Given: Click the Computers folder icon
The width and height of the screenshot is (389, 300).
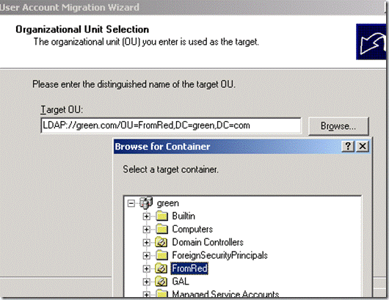Looking at the screenshot, I should tap(162, 229).
